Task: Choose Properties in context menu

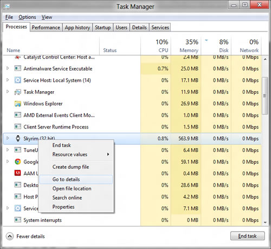Action: click(76, 207)
